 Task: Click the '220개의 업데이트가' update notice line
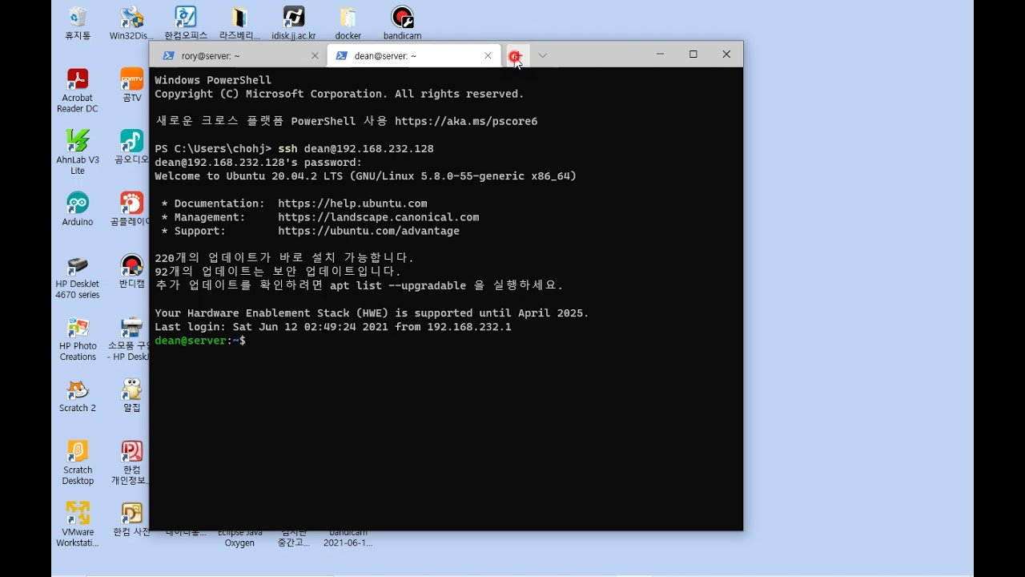coord(284,258)
